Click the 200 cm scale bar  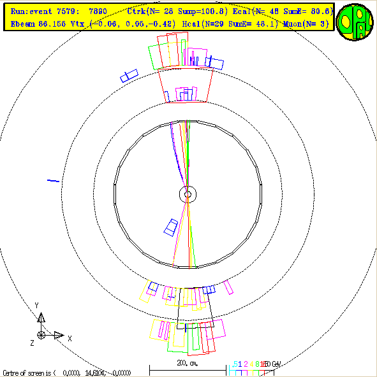pyautogui.click(x=188, y=370)
